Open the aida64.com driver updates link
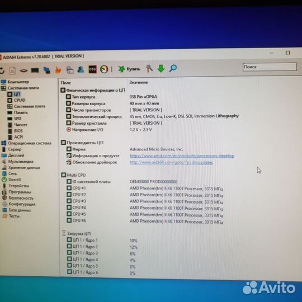Viewport: 302px width, 302px height. 172,163
